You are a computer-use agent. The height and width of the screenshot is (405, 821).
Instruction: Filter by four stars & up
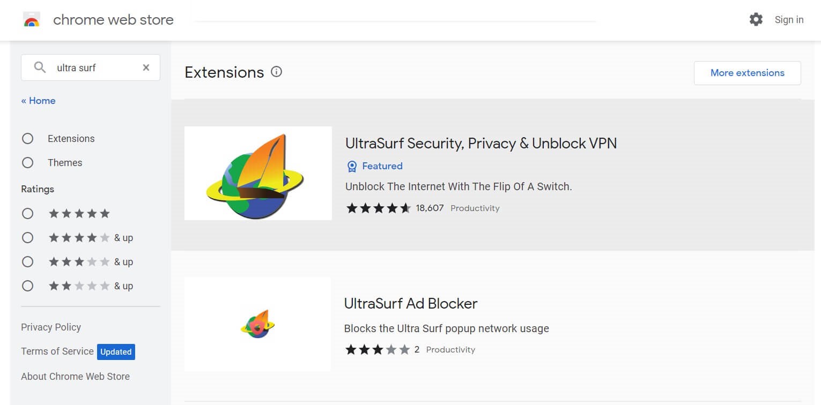pos(28,238)
